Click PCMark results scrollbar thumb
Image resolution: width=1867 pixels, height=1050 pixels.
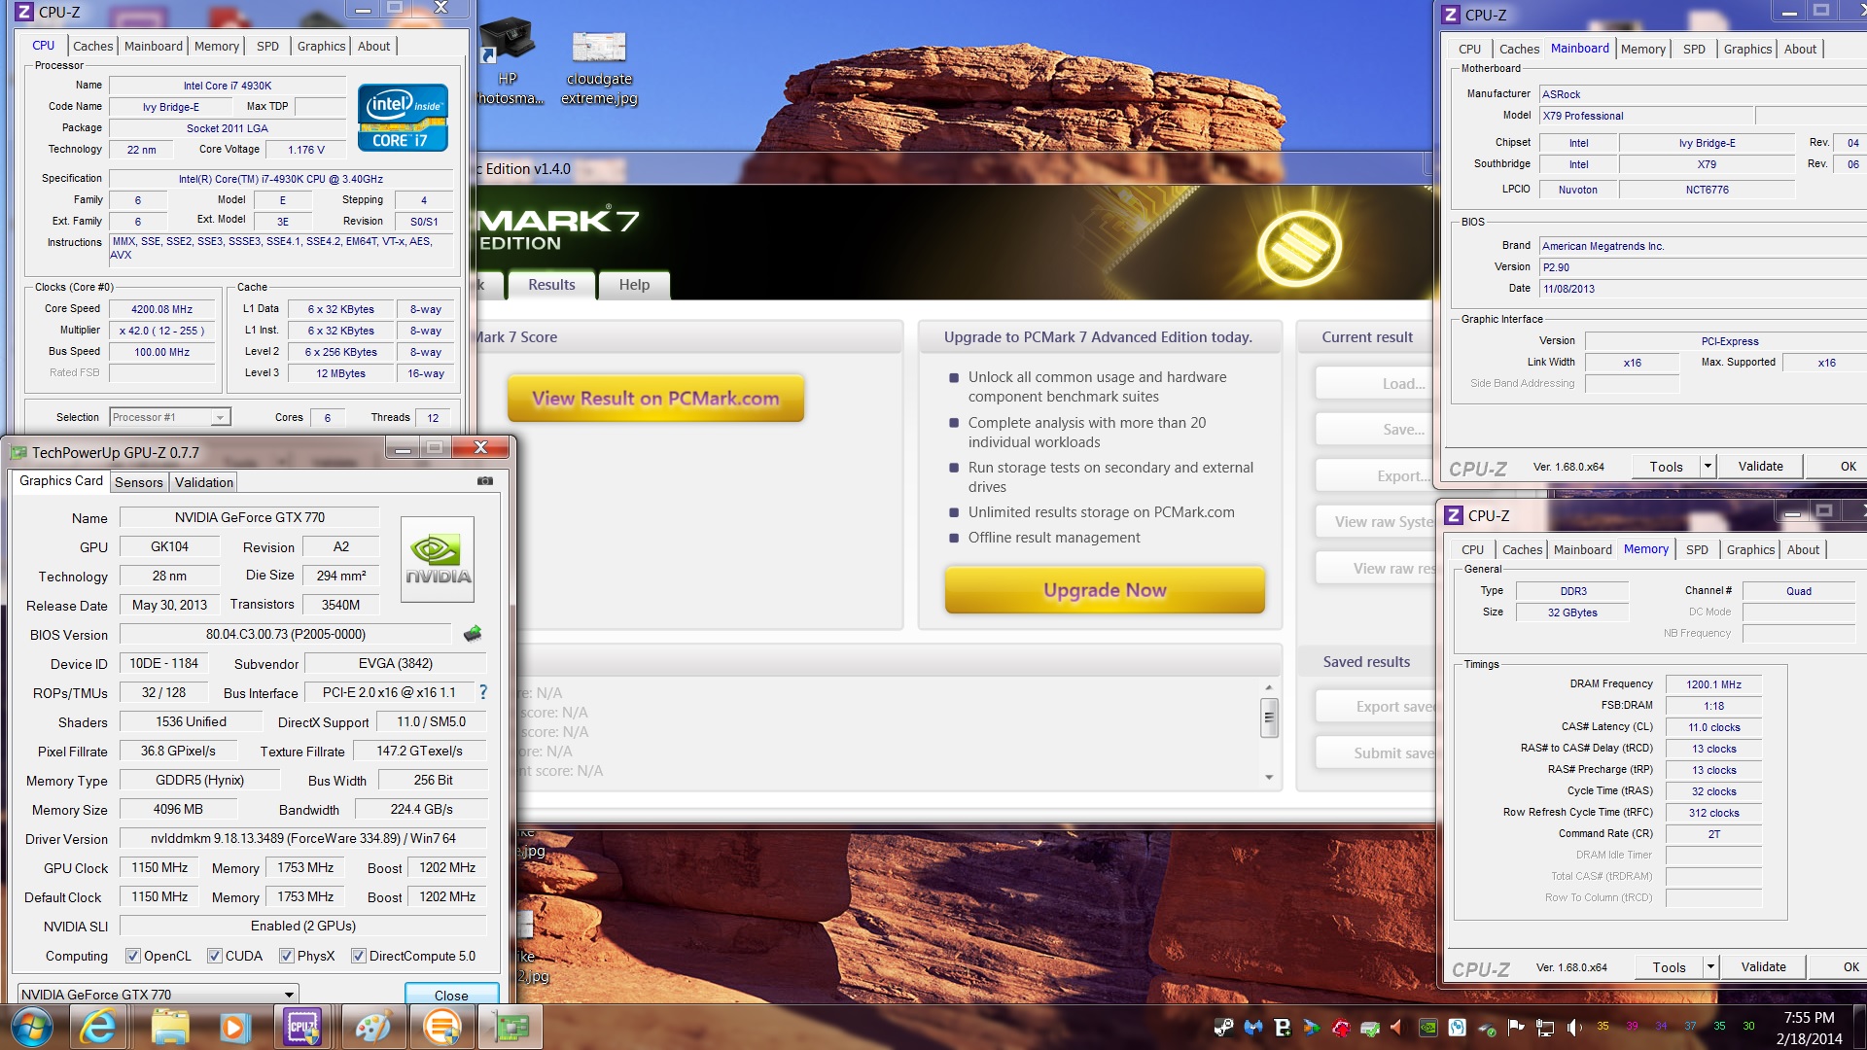1269,718
